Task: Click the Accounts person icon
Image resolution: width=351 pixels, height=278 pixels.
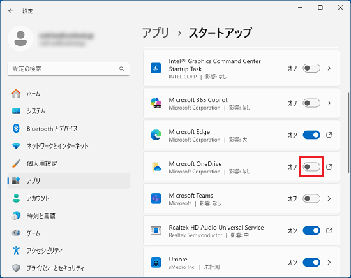Action: coord(16,198)
